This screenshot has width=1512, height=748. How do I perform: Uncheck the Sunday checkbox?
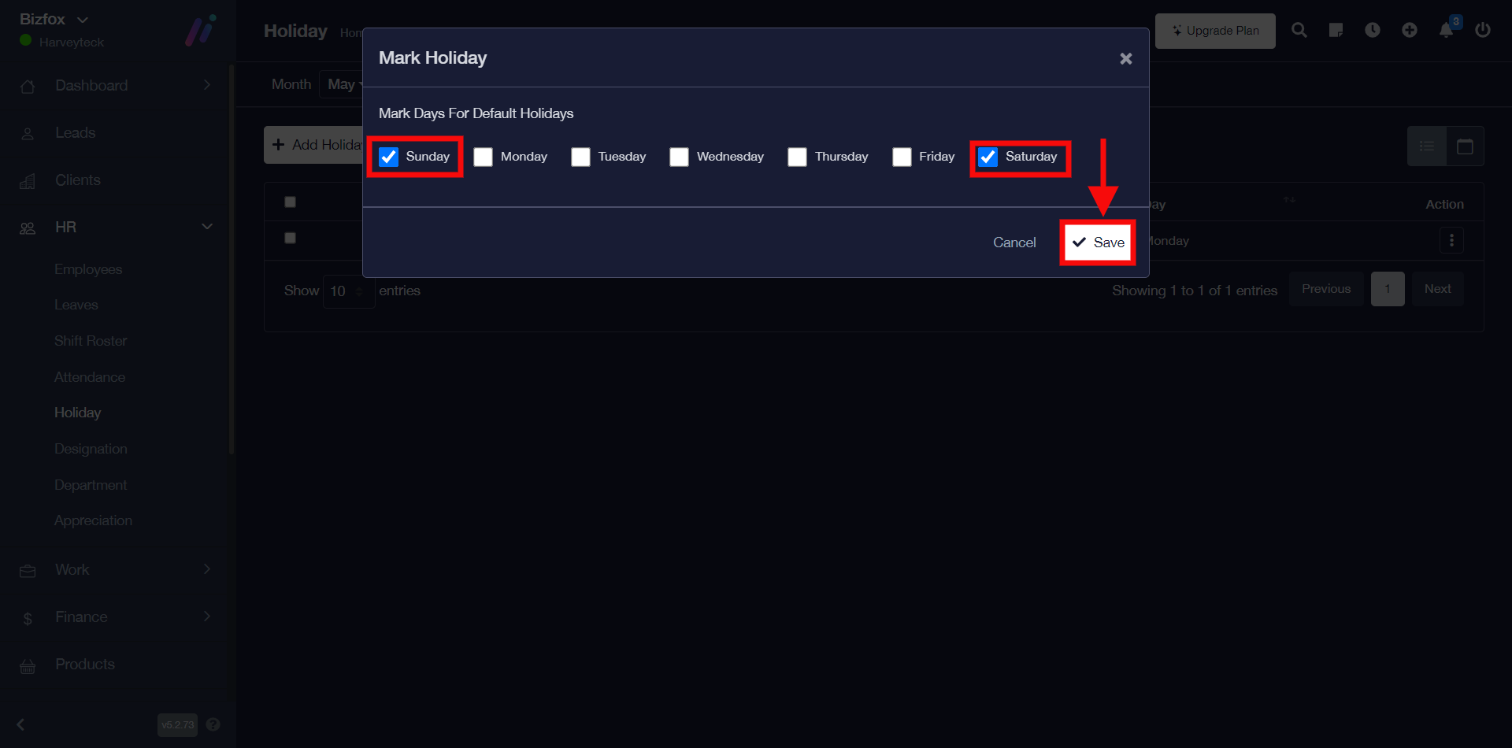tap(389, 157)
